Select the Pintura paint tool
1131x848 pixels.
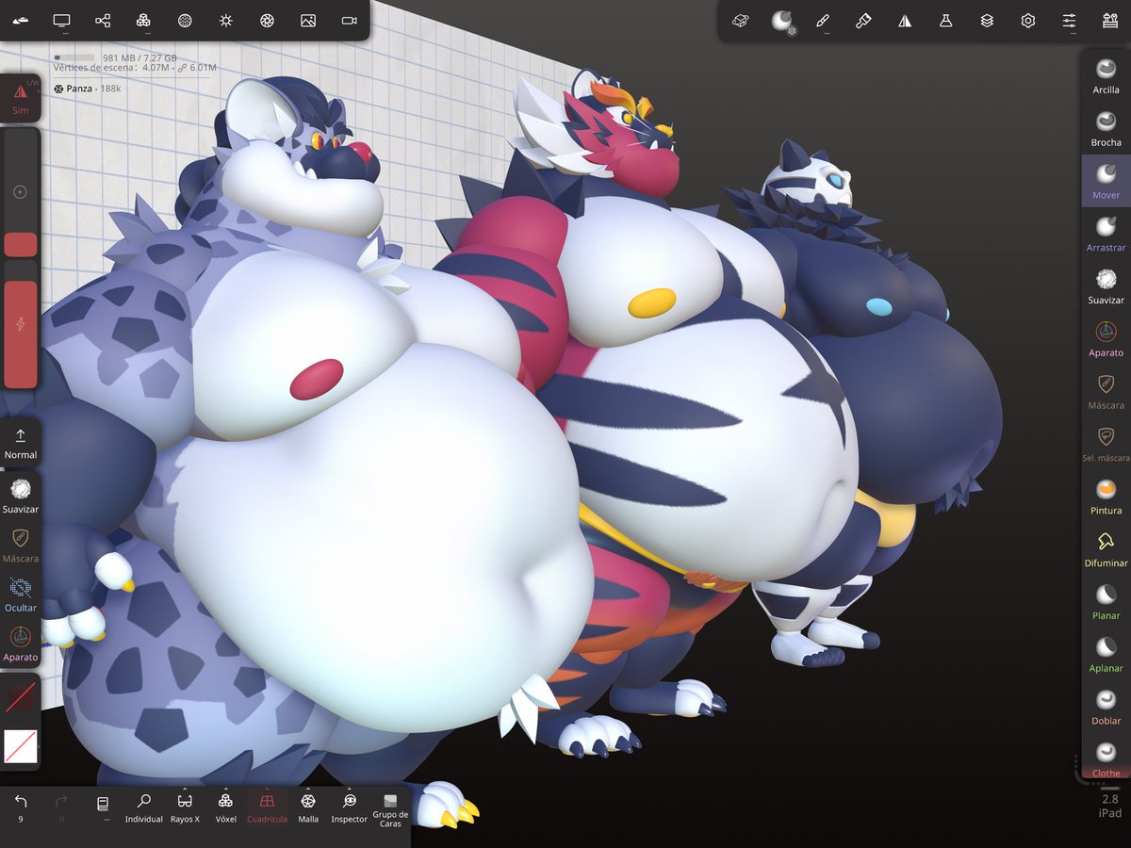click(1106, 497)
